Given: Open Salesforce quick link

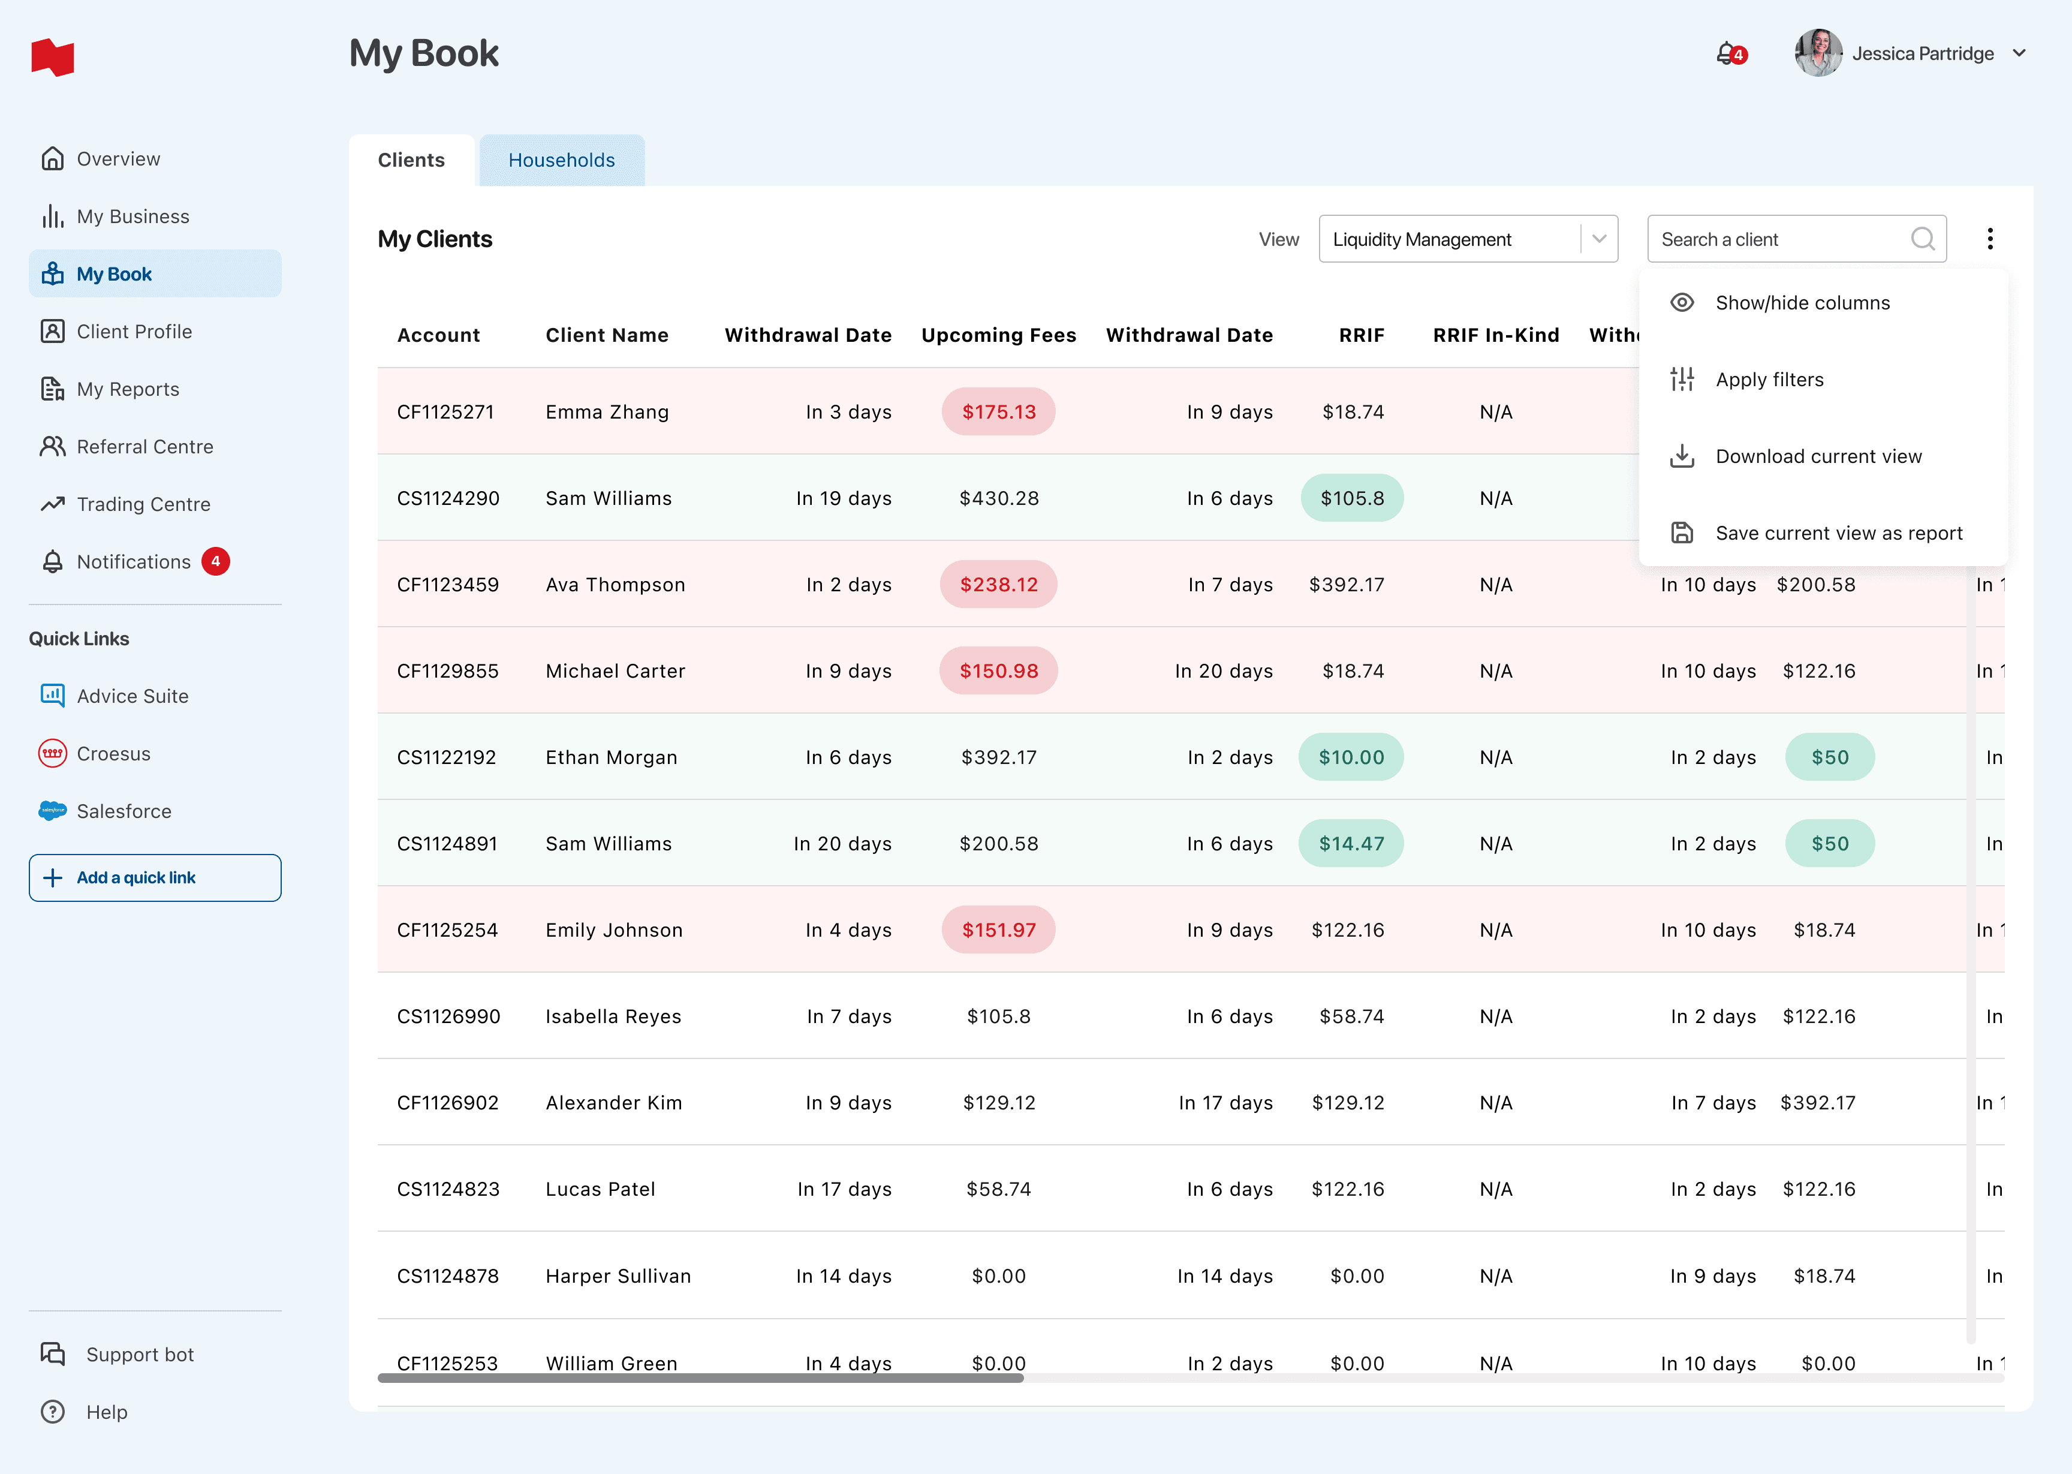Looking at the screenshot, I should click(124, 811).
